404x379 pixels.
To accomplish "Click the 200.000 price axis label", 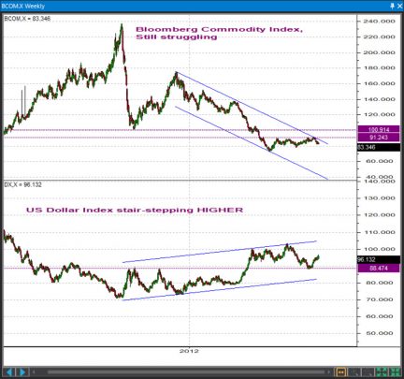I will pos(379,52).
